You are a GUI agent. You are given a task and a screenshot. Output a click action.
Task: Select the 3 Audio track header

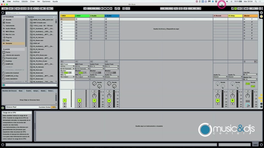(x=97, y=16)
